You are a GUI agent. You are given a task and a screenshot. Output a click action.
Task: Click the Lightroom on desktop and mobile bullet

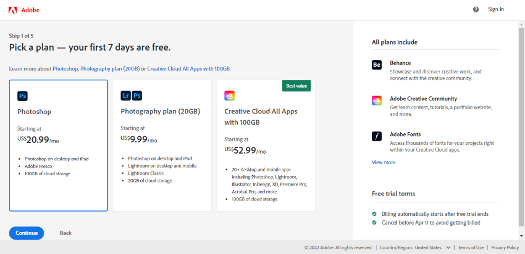click(162, 166)
